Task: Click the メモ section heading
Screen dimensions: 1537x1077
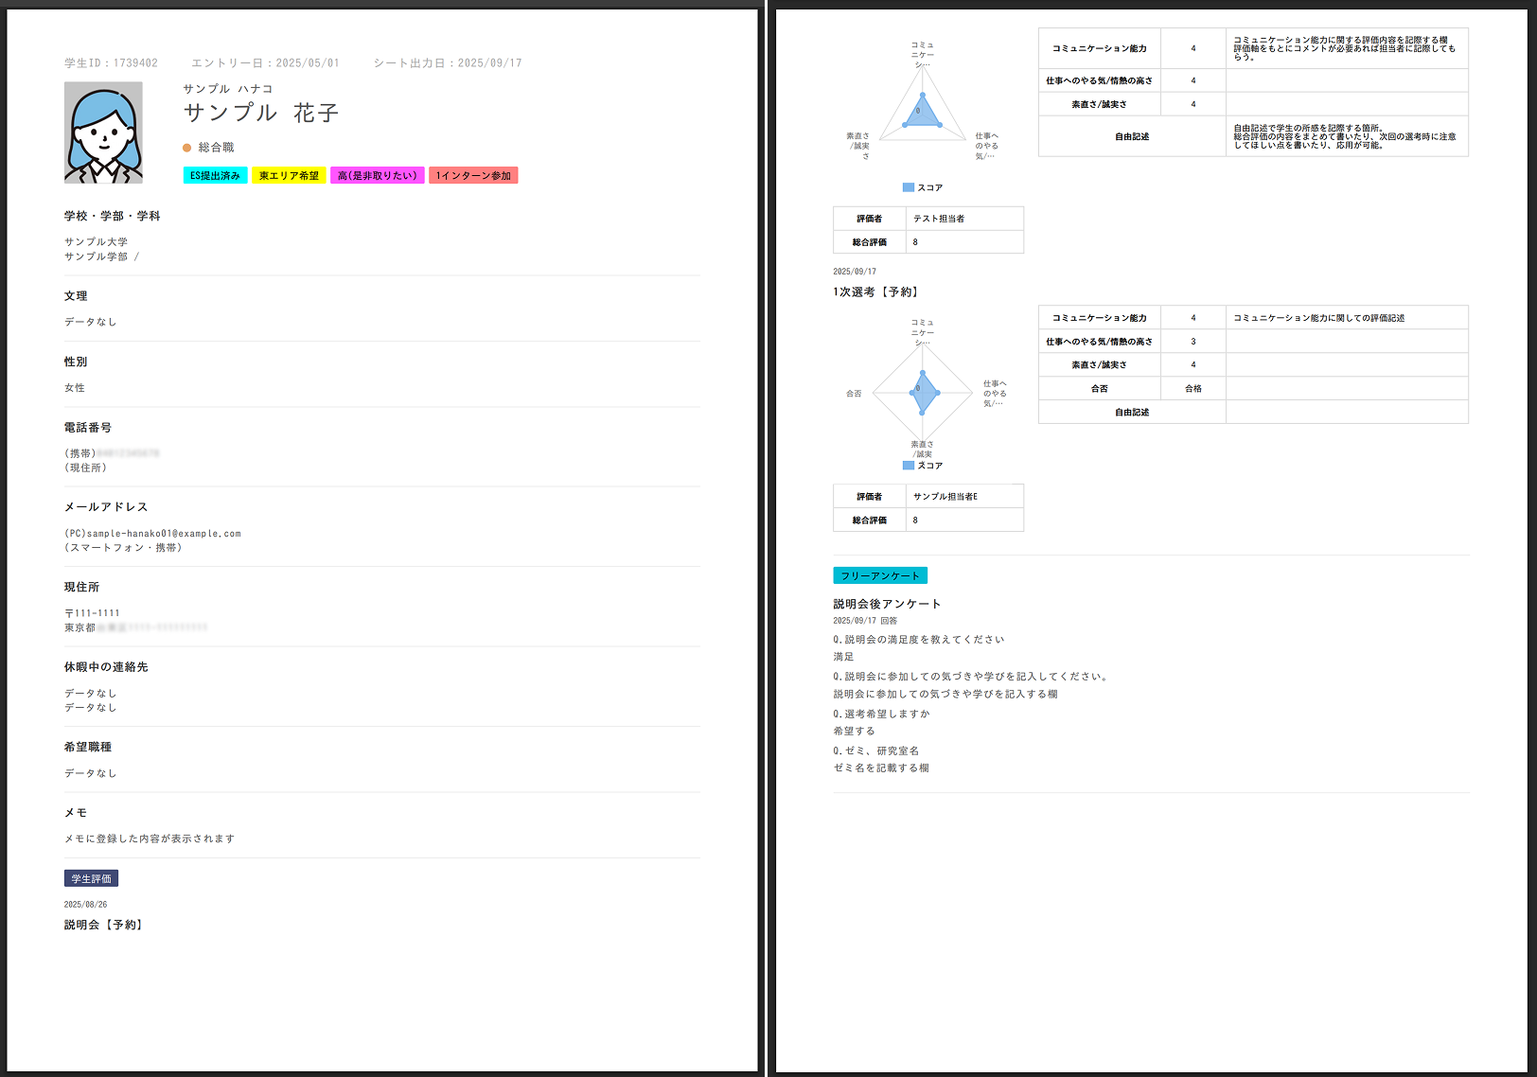Action: click(76, 813)
